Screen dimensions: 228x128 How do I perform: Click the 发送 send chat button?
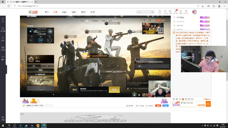click(208, 104)
